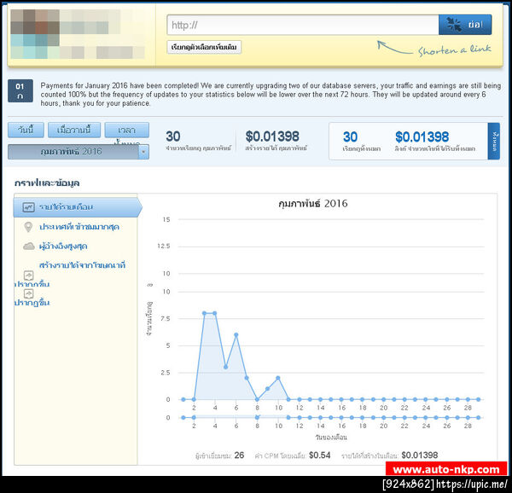512x493 pixels.
Task: Click the upper small arrow-box icon in sidebar
Action: point(29,275)
